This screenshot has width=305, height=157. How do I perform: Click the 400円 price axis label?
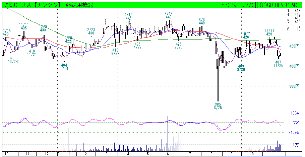coord(295,66)
